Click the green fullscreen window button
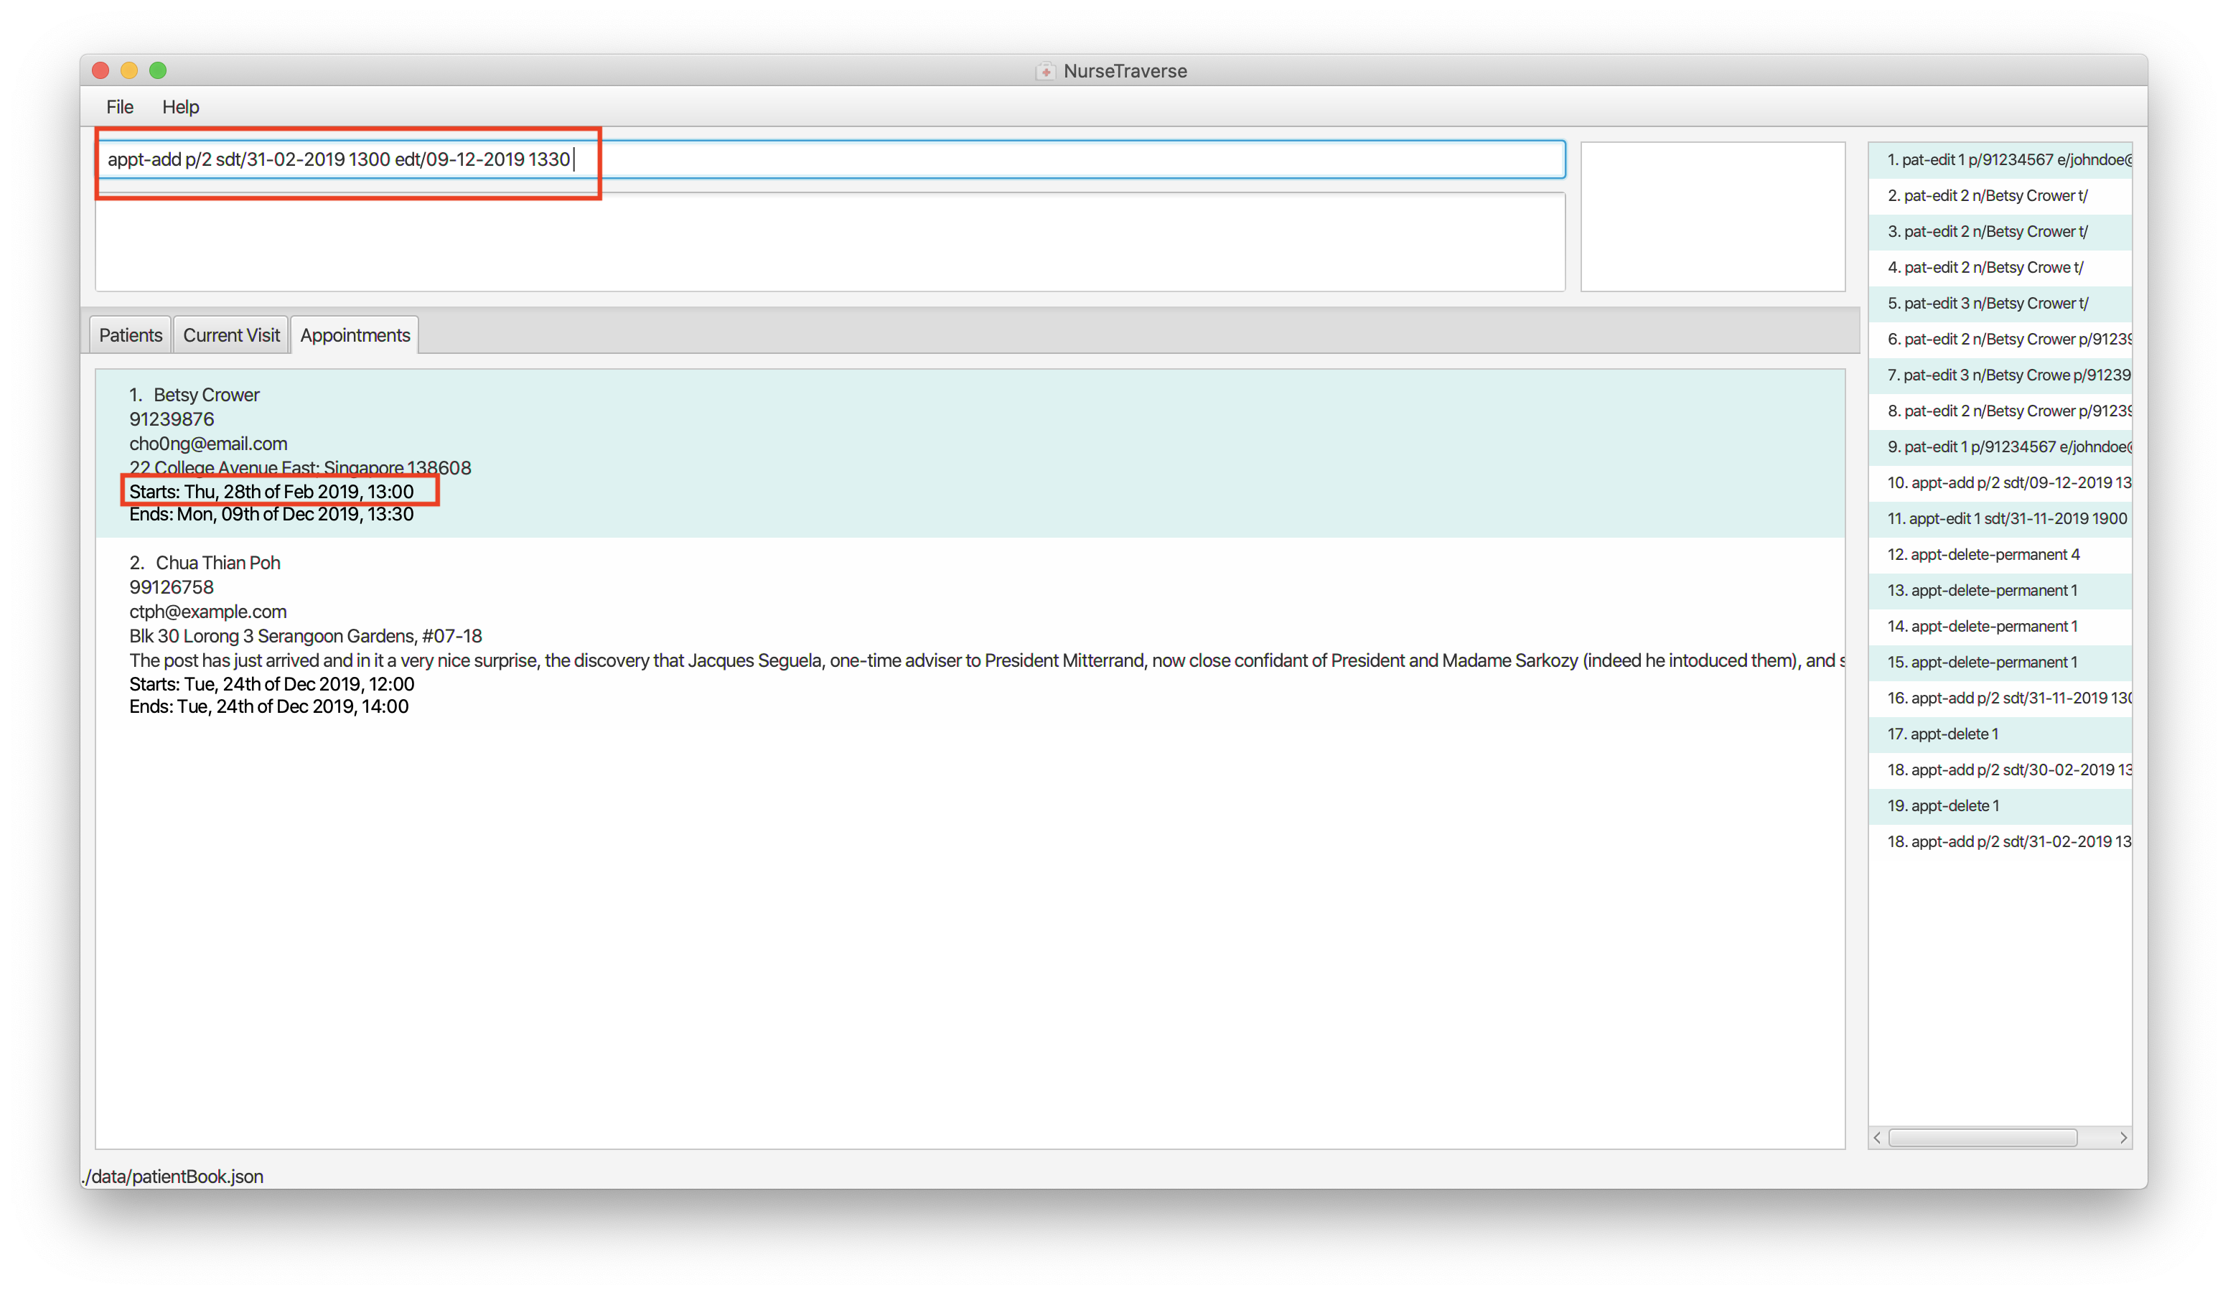 tap(157, 71)
